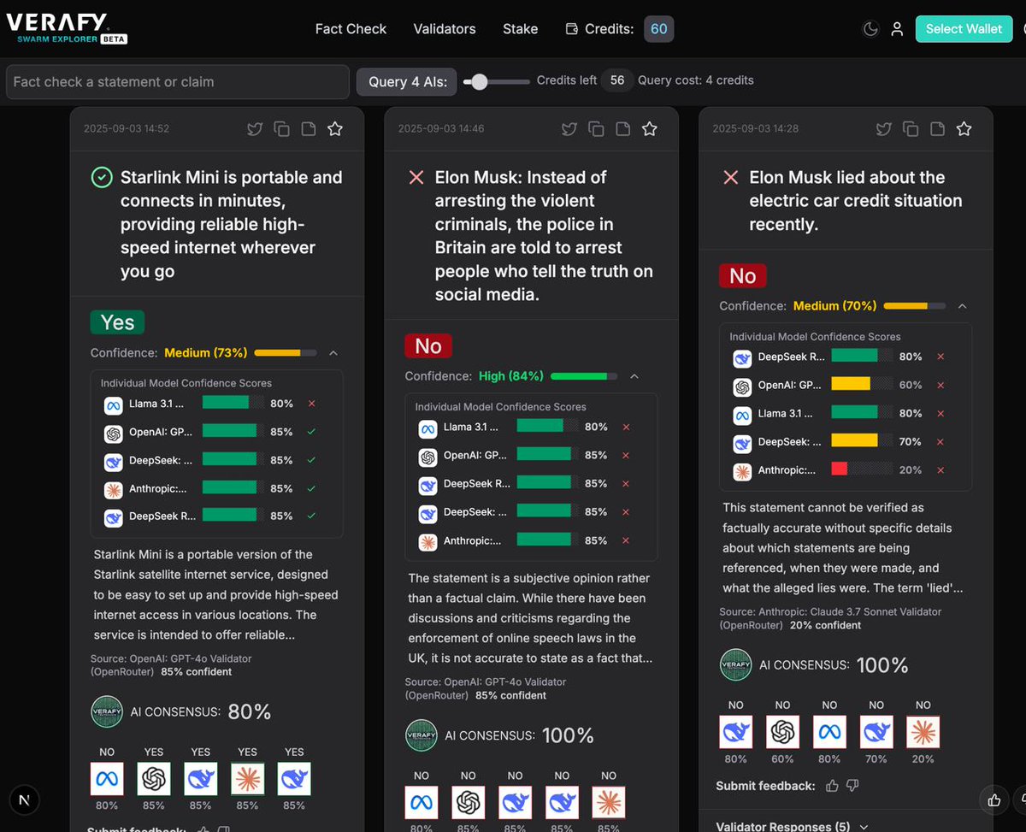The width and height of the screenshot is (1026, 832).
Task: Collapse the Medium (70%) confidence details
Action: (963, 305)
